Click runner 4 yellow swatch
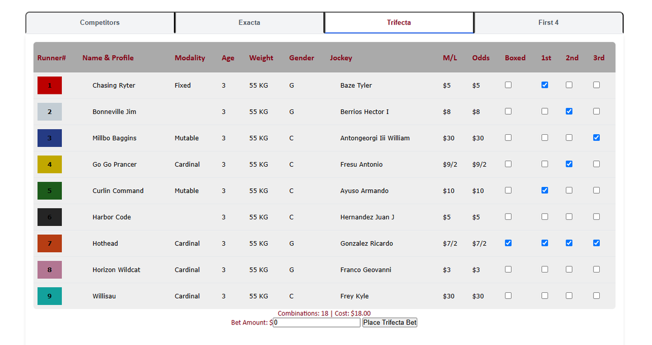This screenshot has width=652, height=345. [x=49, y=165]
